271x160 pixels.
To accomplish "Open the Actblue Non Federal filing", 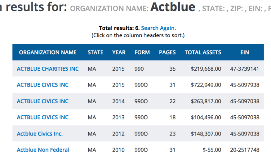I will pos(43,150).
